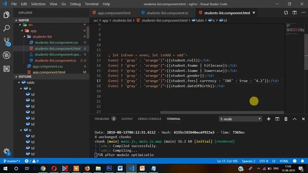This screenshot has width=308, height=173.
Task: Open File Explorer from the taskbar
Action: pyautogui.click(x=98, y=169)
